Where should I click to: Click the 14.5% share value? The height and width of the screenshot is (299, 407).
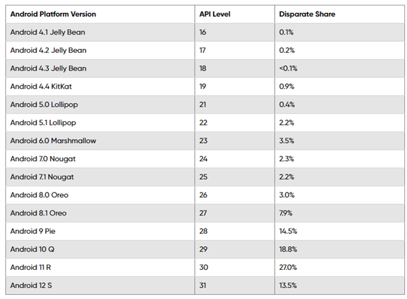click(x=288, y=231)
